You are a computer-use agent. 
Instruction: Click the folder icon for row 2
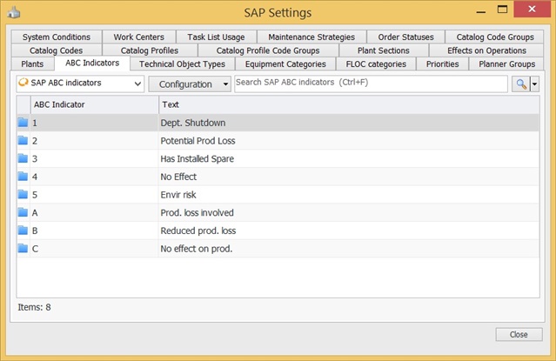23,140
